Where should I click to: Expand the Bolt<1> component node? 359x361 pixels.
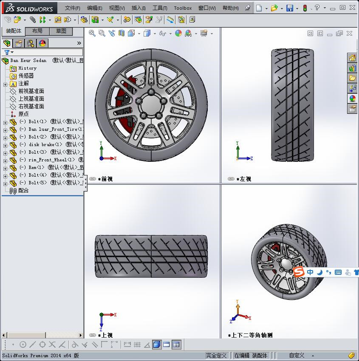(x=5, y=123)
